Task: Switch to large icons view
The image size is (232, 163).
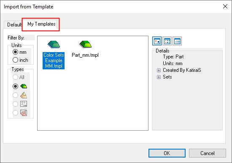Action: tap(157, 41)
